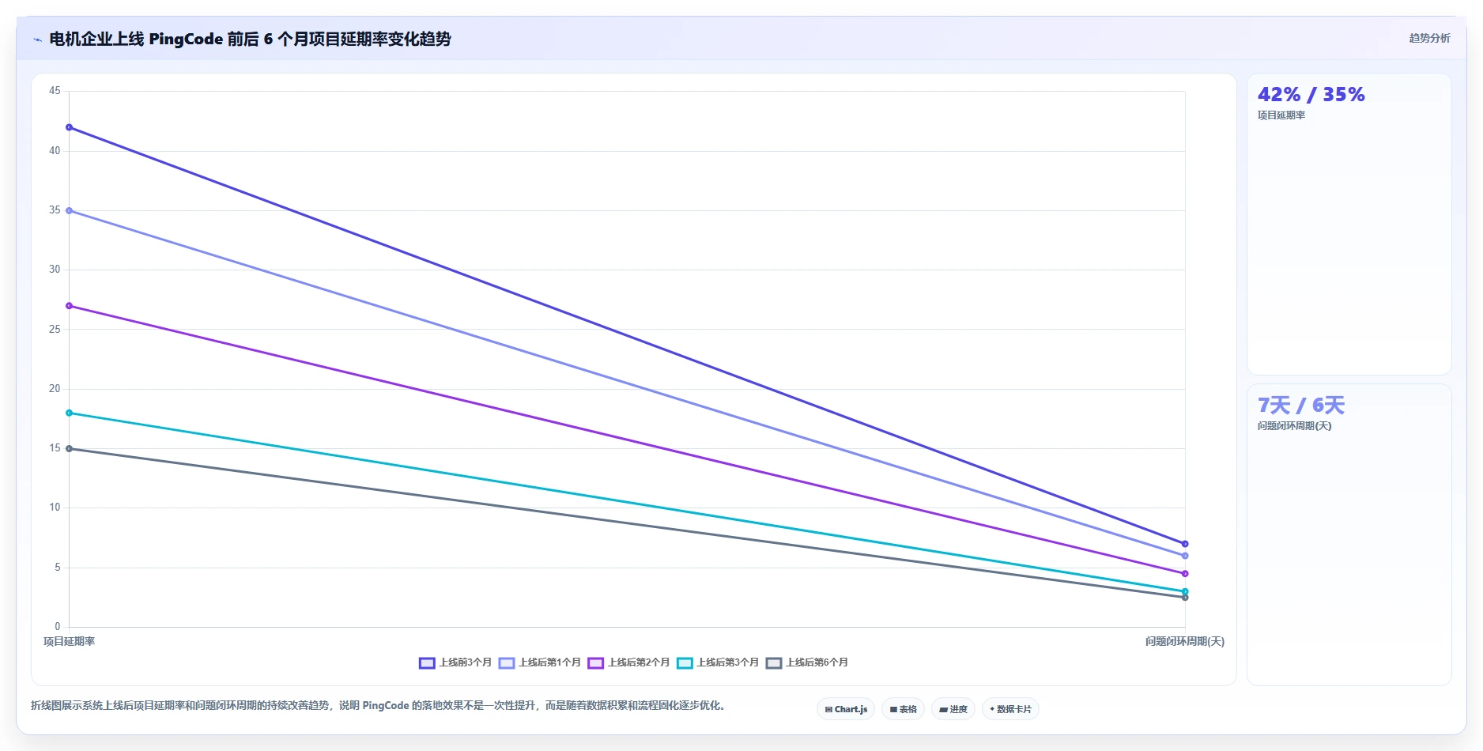The image size is (1483, 751).
Task: Click the 趋势分析 label in header
Action: click(1429, 38)
